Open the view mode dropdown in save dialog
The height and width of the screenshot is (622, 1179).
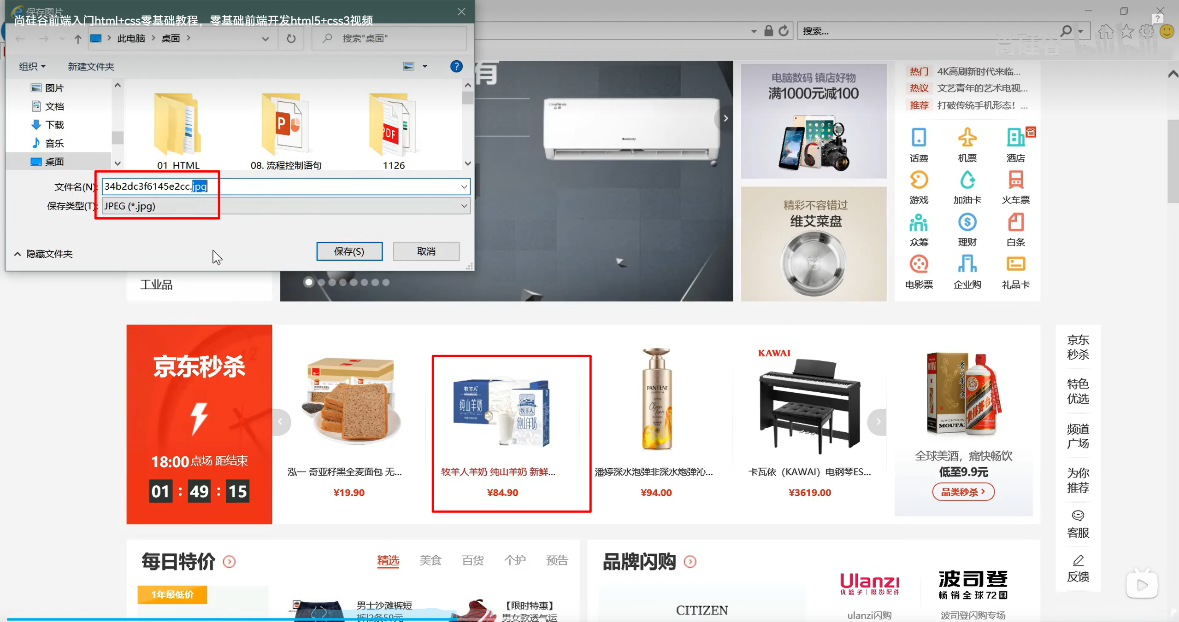coord(425,66)
